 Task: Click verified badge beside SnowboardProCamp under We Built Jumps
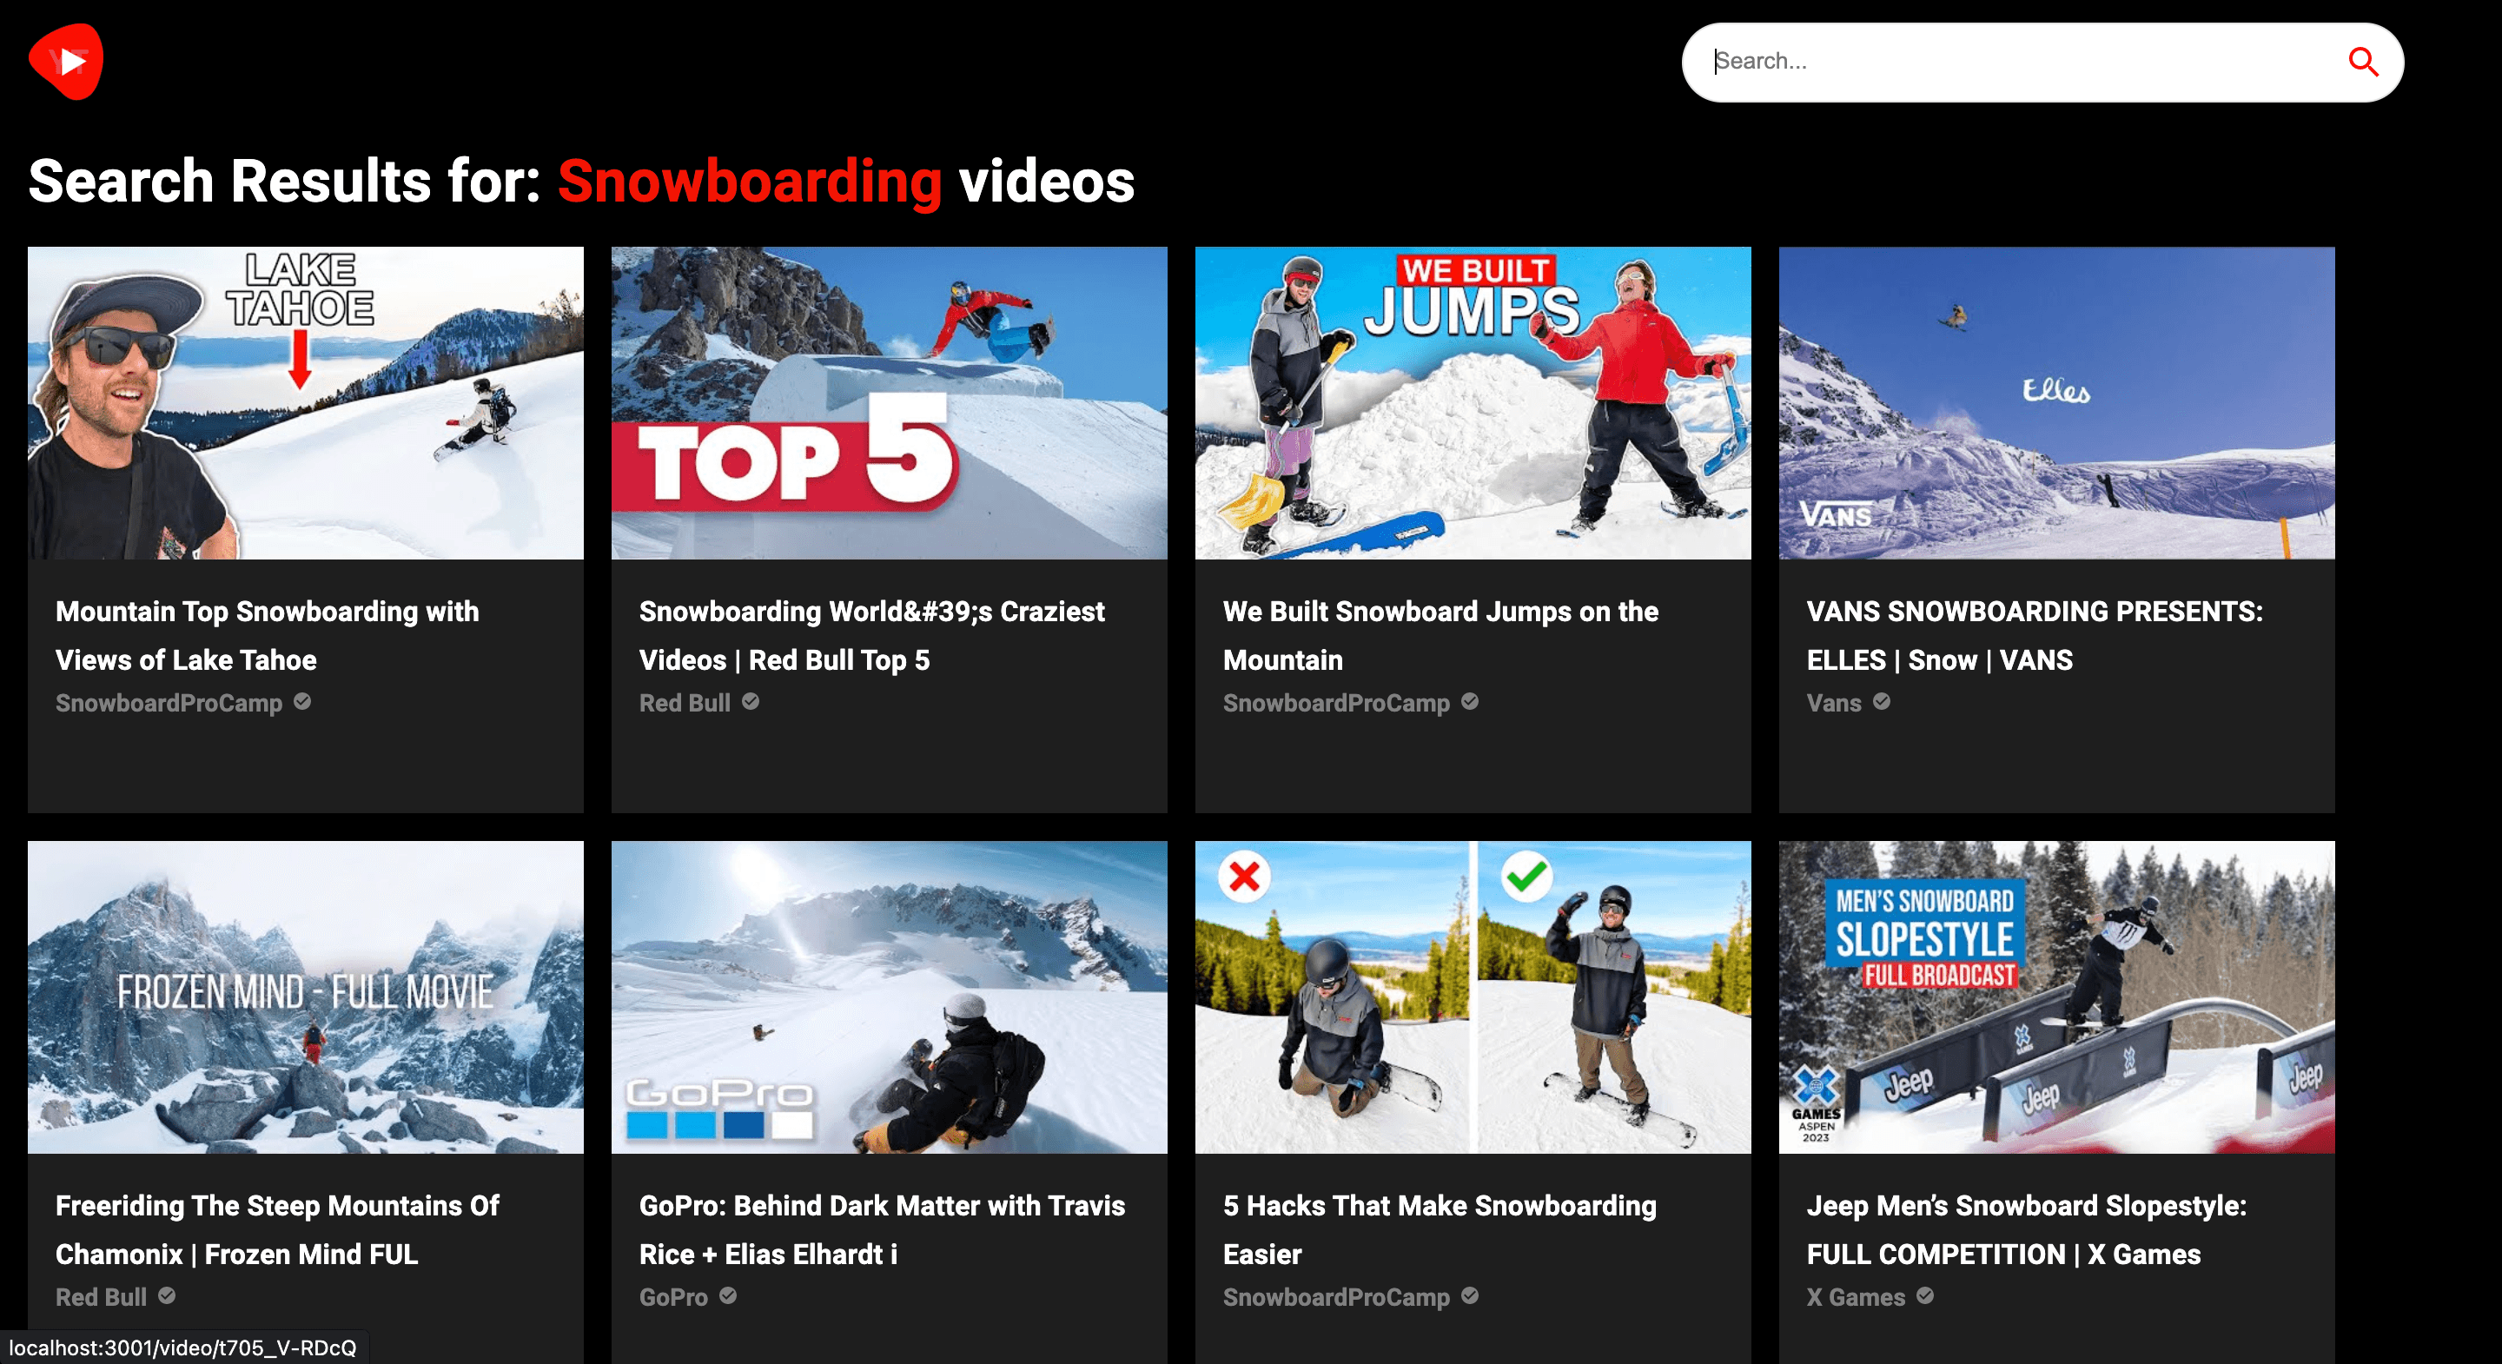[1470, 701]
